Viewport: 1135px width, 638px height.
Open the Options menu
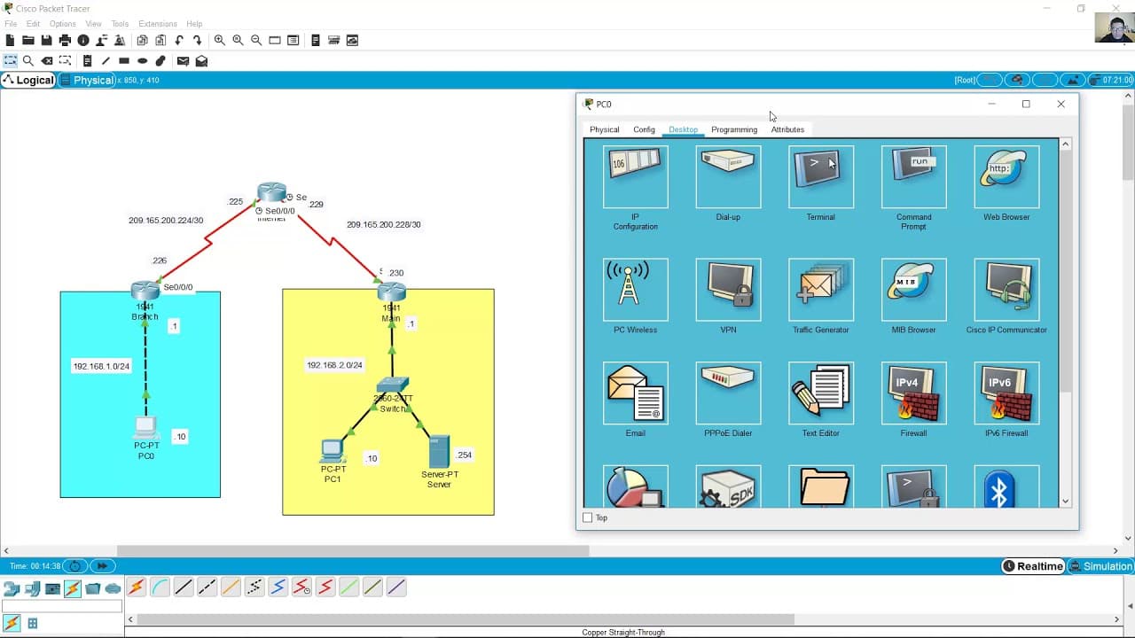point(63,24)
